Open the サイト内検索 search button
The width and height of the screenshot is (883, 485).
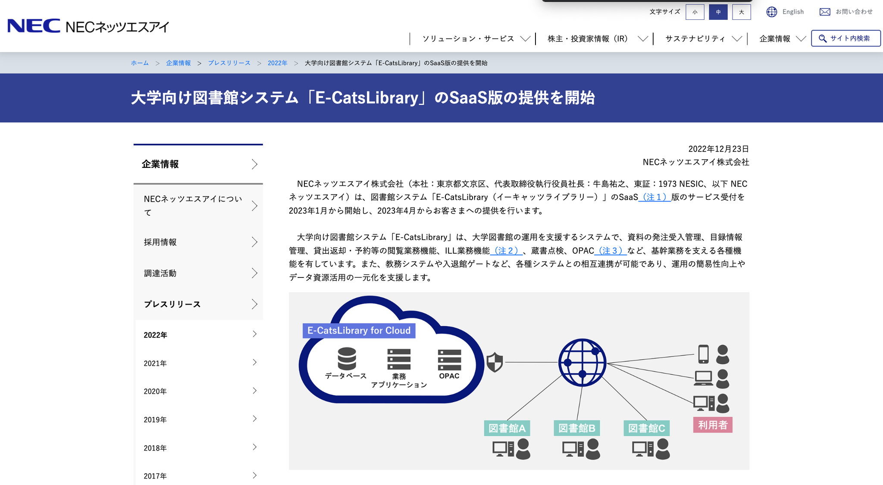(x=846, y=38)
